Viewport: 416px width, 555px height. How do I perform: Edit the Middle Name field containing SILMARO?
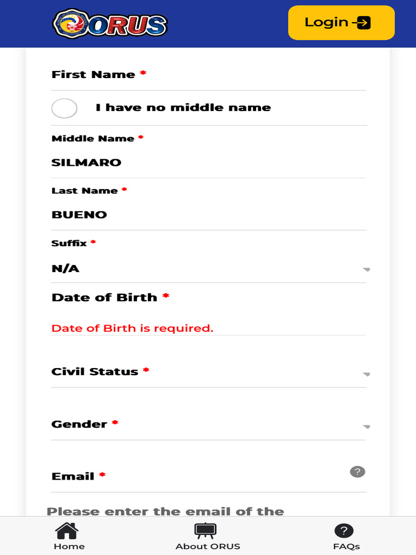(209, 163)
